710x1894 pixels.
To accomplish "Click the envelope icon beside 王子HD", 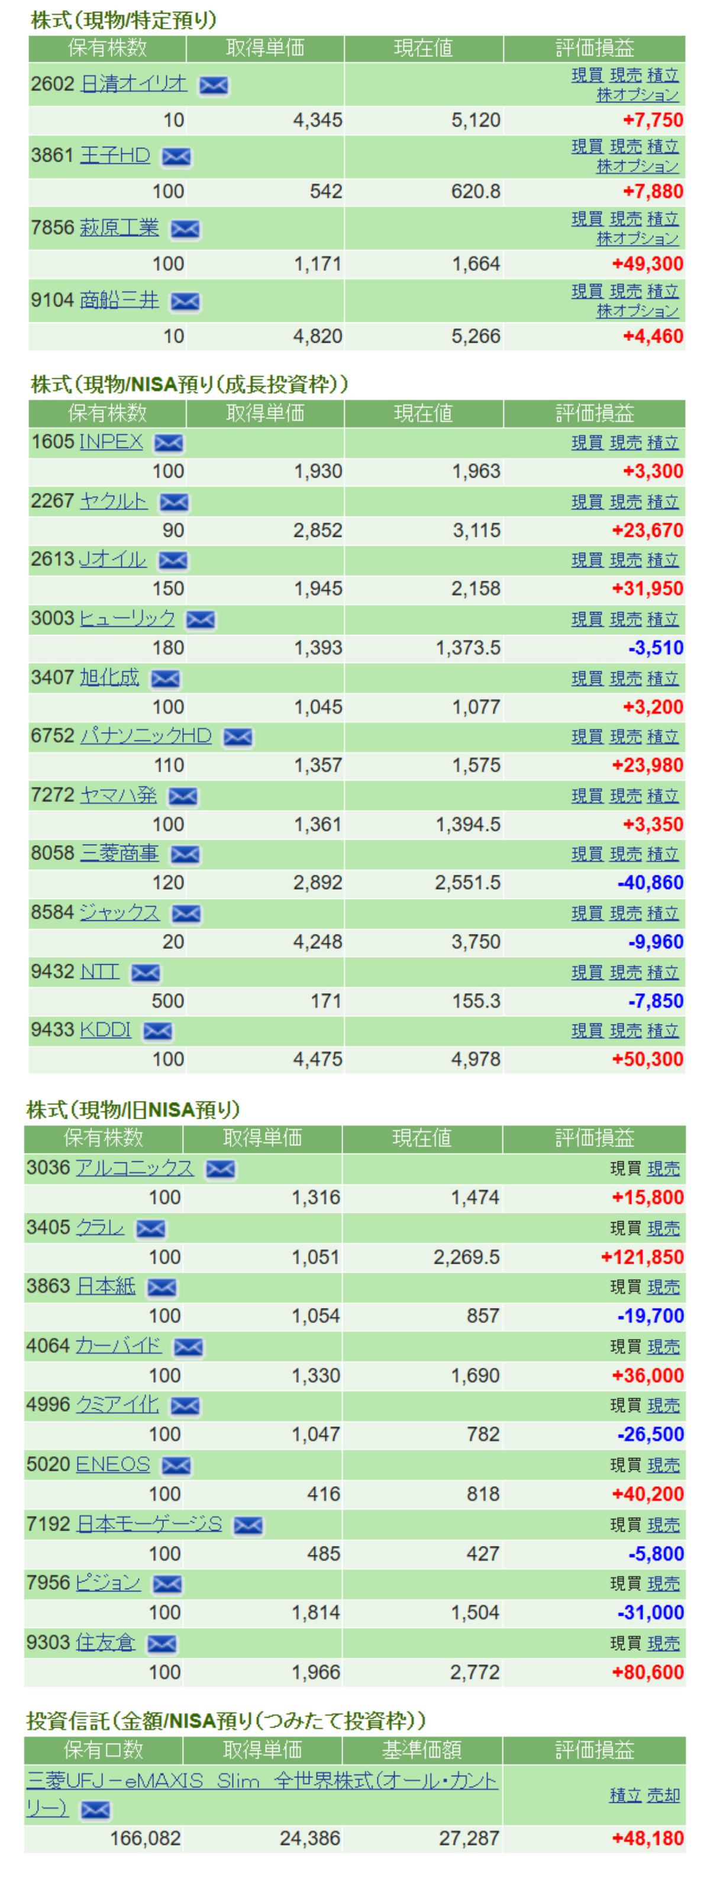I will pyautogui.click(x=176, y=157).
